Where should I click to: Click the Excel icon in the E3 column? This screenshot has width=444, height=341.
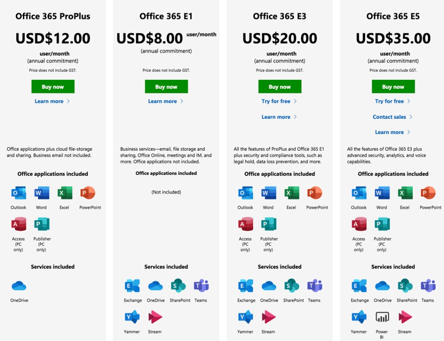pos(291,193)
